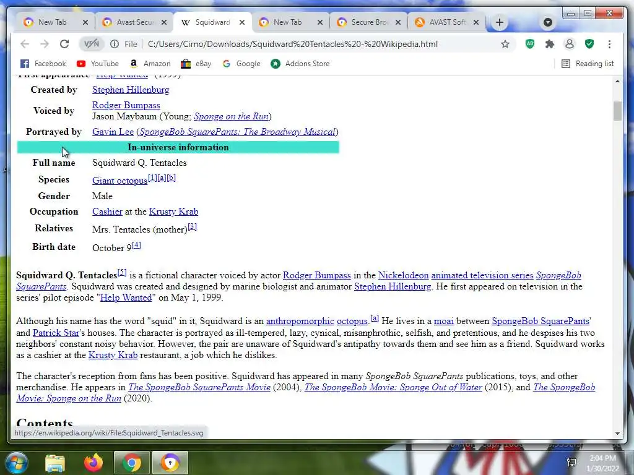
Task: Jump to footnote [4] after October 9
Action: click(137, 245)
